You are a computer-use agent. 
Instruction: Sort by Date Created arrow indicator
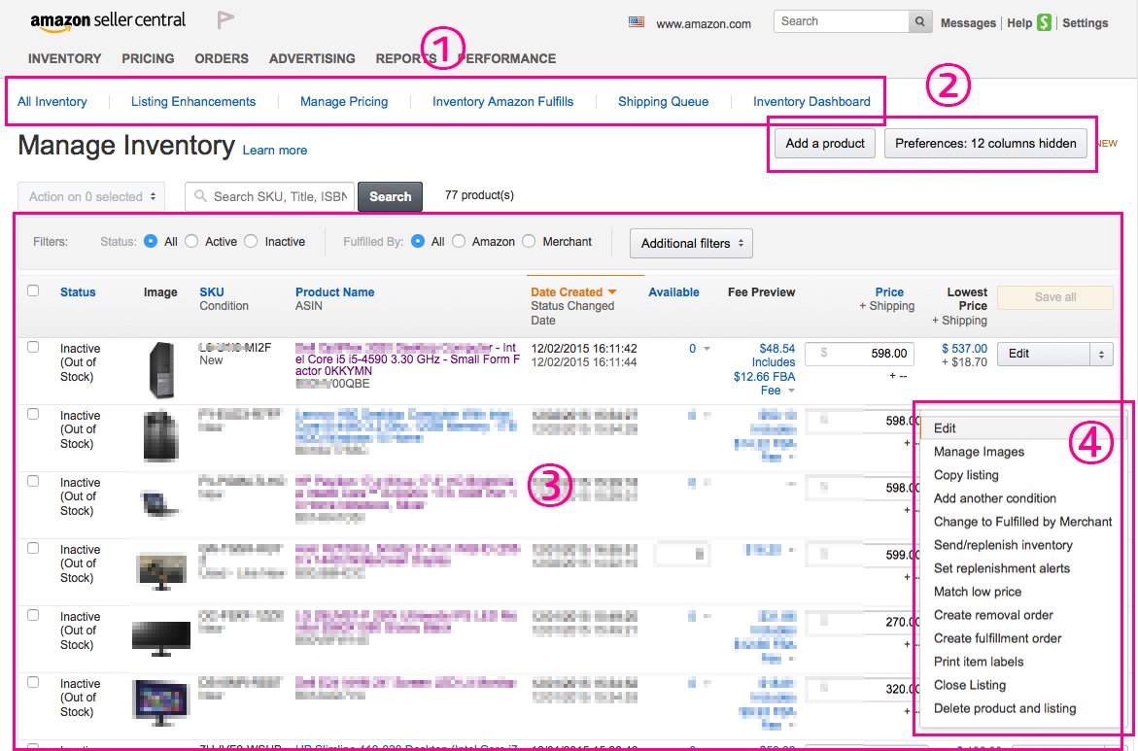(612, 291)
